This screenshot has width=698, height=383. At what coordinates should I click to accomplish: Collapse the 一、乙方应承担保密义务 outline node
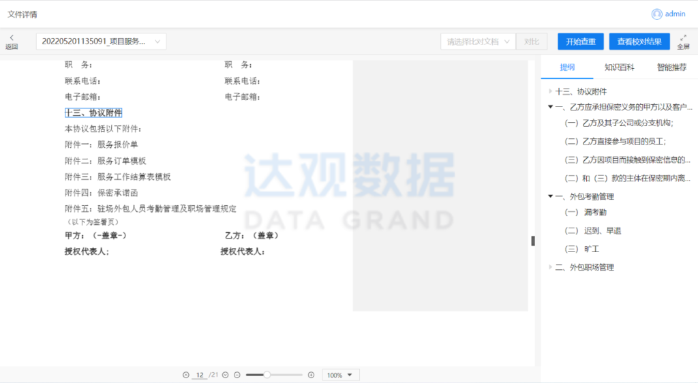coord(551,107)
